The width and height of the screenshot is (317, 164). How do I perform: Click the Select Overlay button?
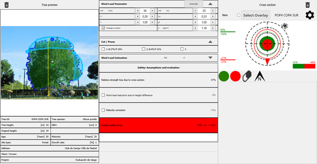pos(256,15)
